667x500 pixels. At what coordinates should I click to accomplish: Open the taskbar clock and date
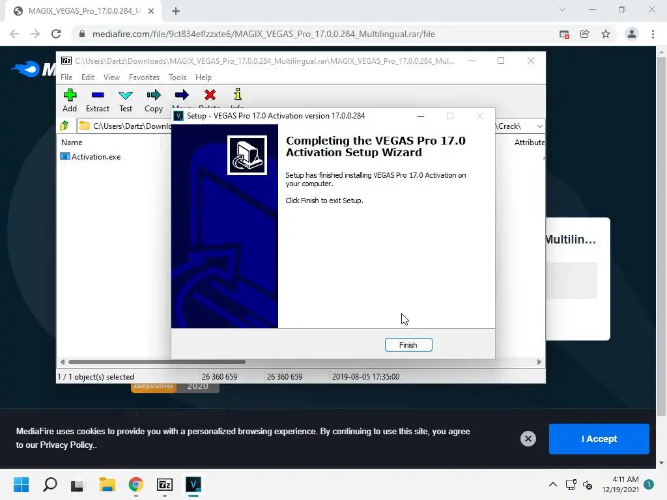point(620,484)
